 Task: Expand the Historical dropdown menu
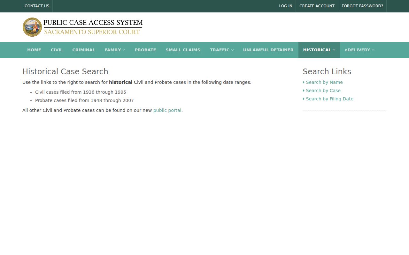(319, 50)
